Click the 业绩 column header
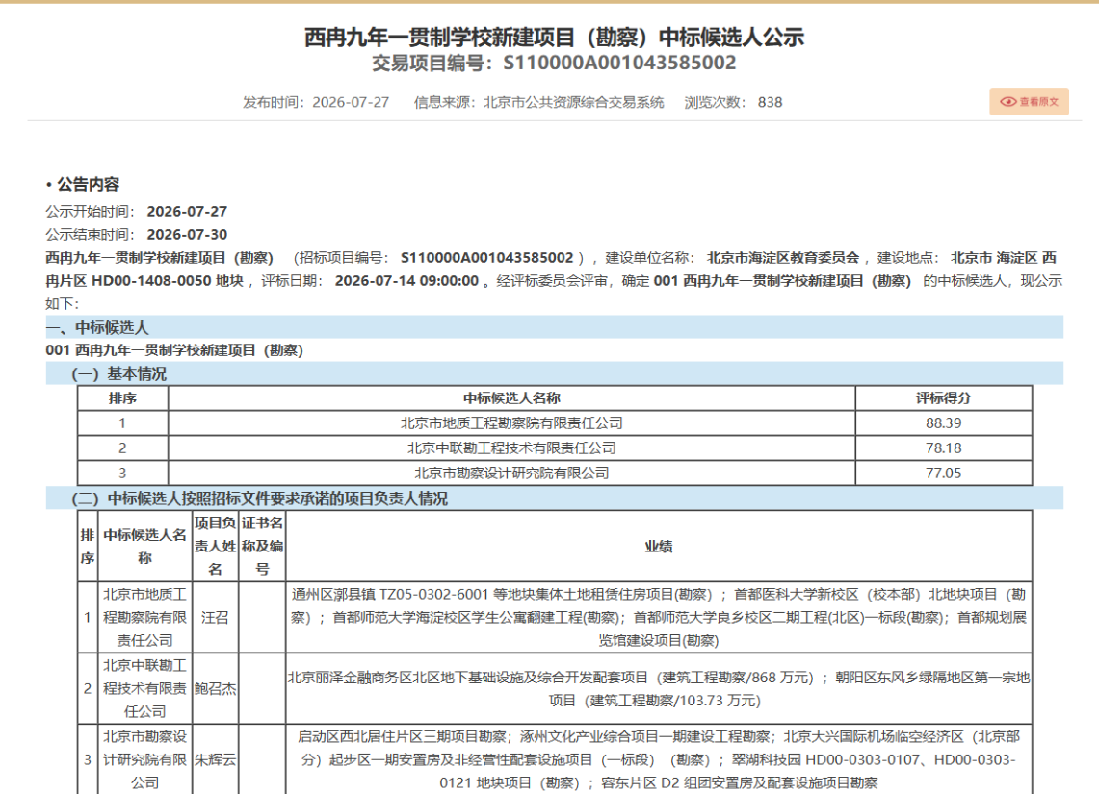 659,546
